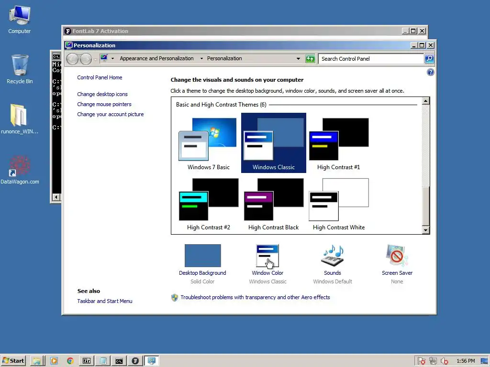Click the Personalization breadcrumb segment
This screenshot has width=490, height=367.
coord(224,58)
